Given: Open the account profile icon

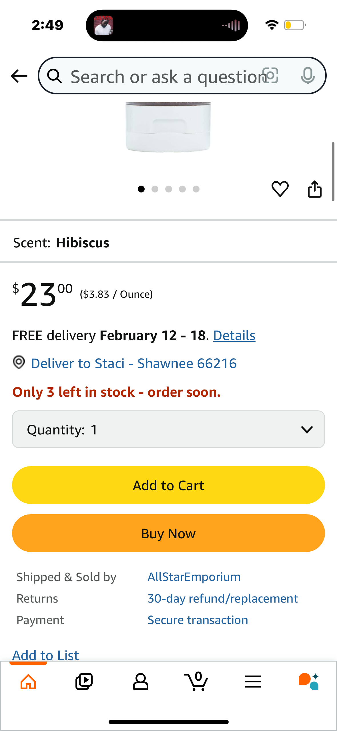Looking at the screenshot, I should pyautogui.click(x=140, y=682).
